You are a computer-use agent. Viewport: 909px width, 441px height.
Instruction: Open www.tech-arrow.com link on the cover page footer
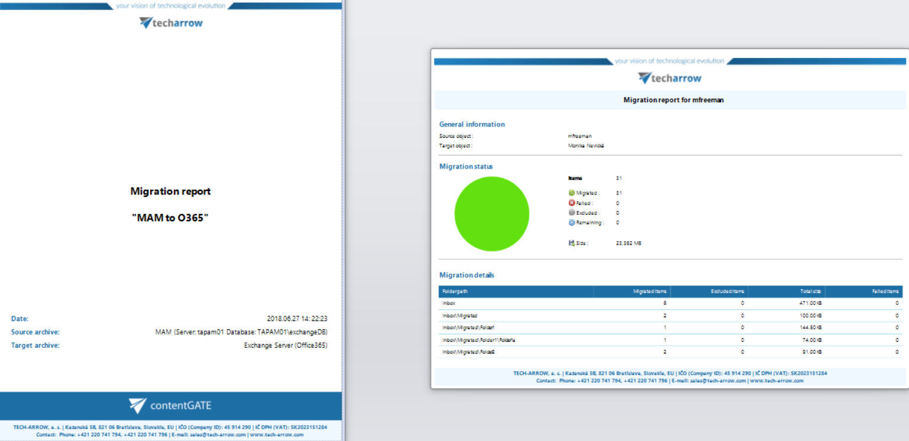(x=276, y=434)
